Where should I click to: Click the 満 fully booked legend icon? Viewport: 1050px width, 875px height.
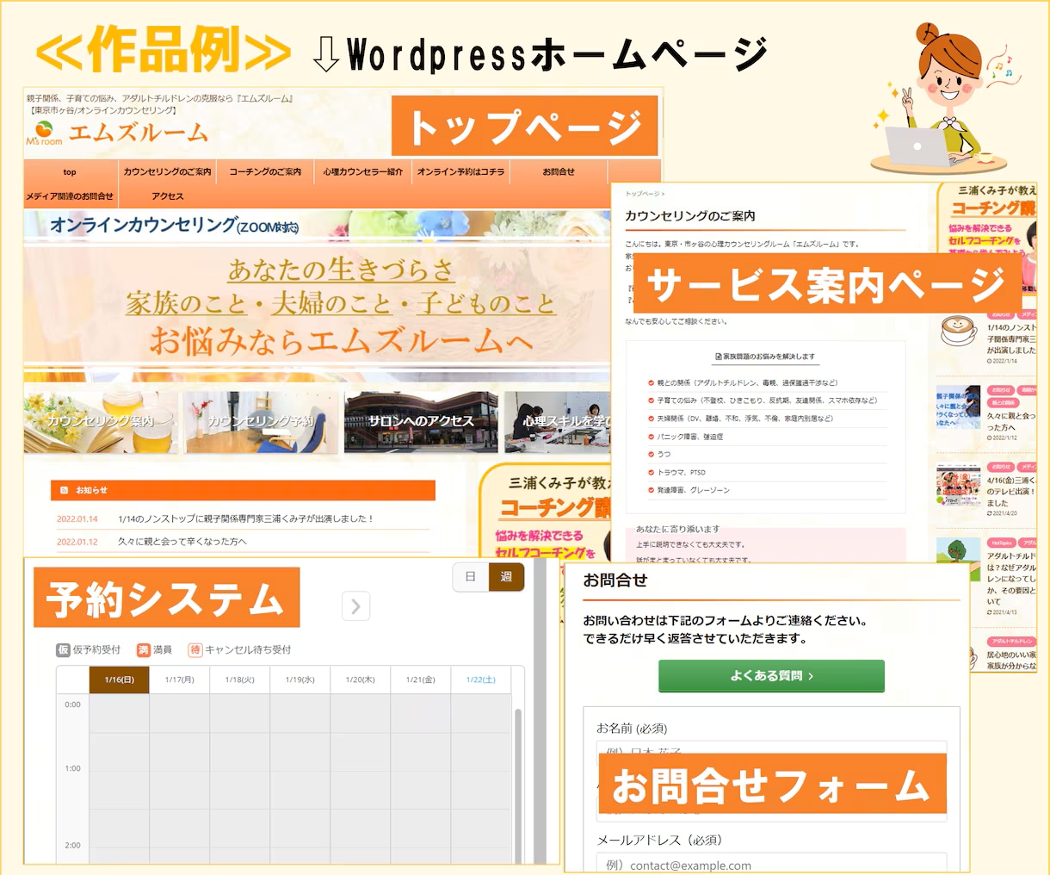point(144,649)
